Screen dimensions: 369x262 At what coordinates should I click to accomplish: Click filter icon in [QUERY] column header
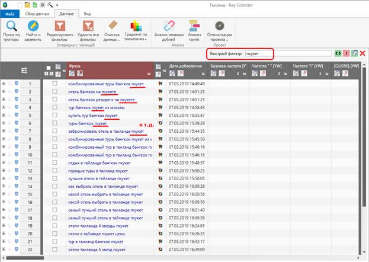[x=337, y=74]
